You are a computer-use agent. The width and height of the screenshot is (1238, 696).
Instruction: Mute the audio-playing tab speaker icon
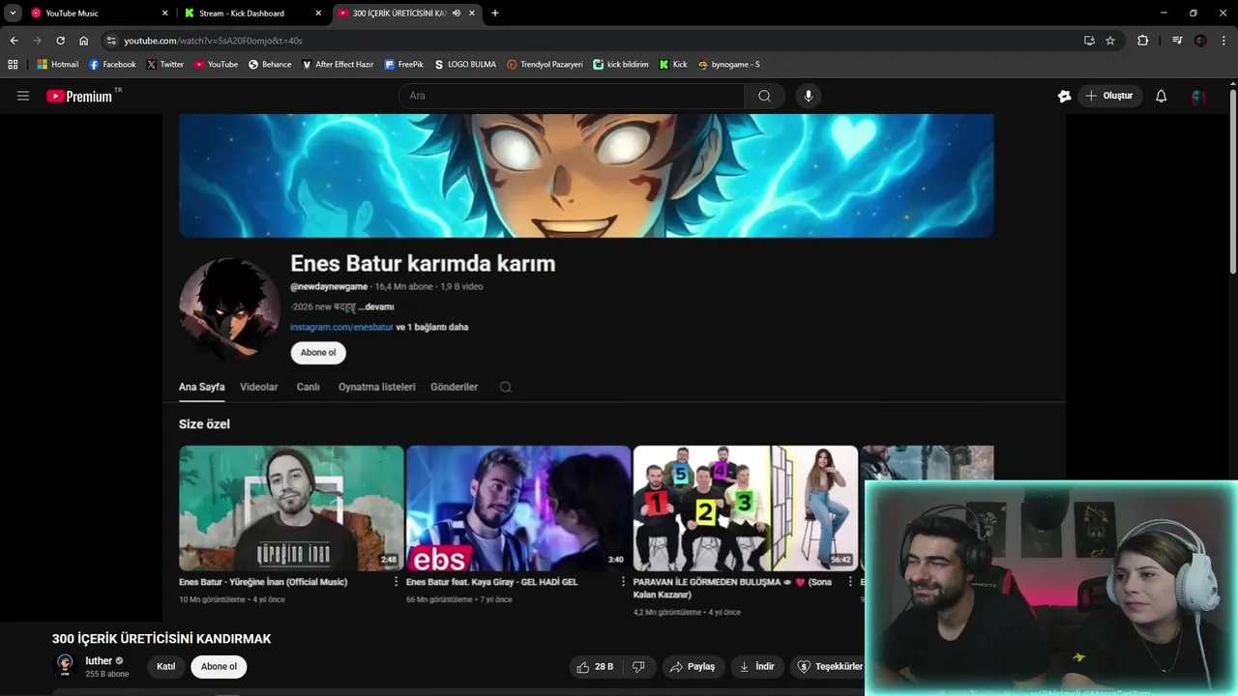coord(457,14)
